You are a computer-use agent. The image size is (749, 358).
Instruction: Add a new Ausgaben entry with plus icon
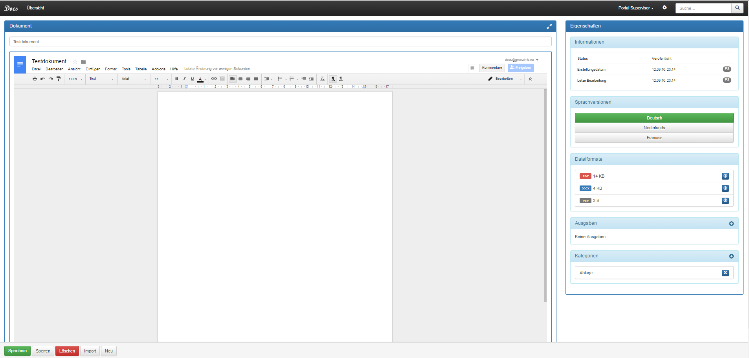731,224
